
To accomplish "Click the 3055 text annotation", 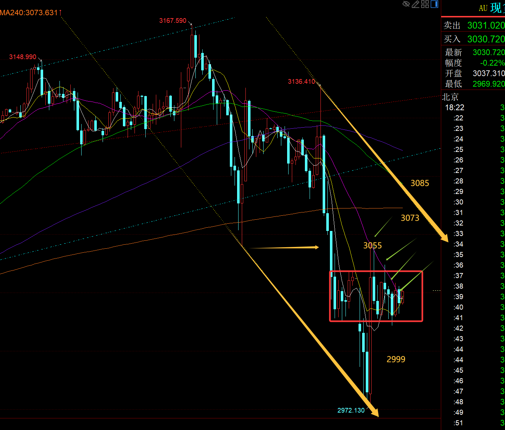I will (372, 246).
